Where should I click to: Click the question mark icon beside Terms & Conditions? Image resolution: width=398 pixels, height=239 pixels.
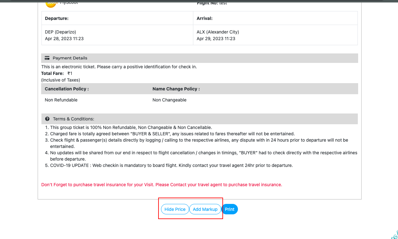click(x=47, y=119)
